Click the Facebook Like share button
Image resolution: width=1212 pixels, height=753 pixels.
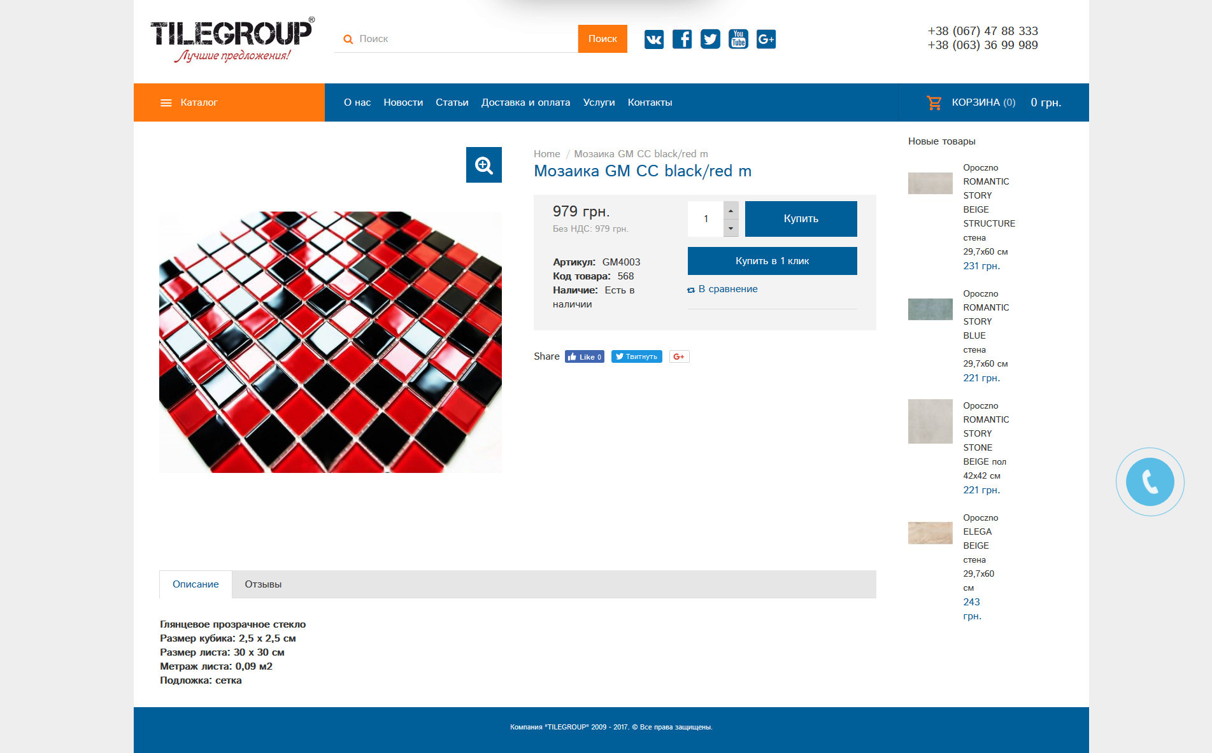pos(584,356)
